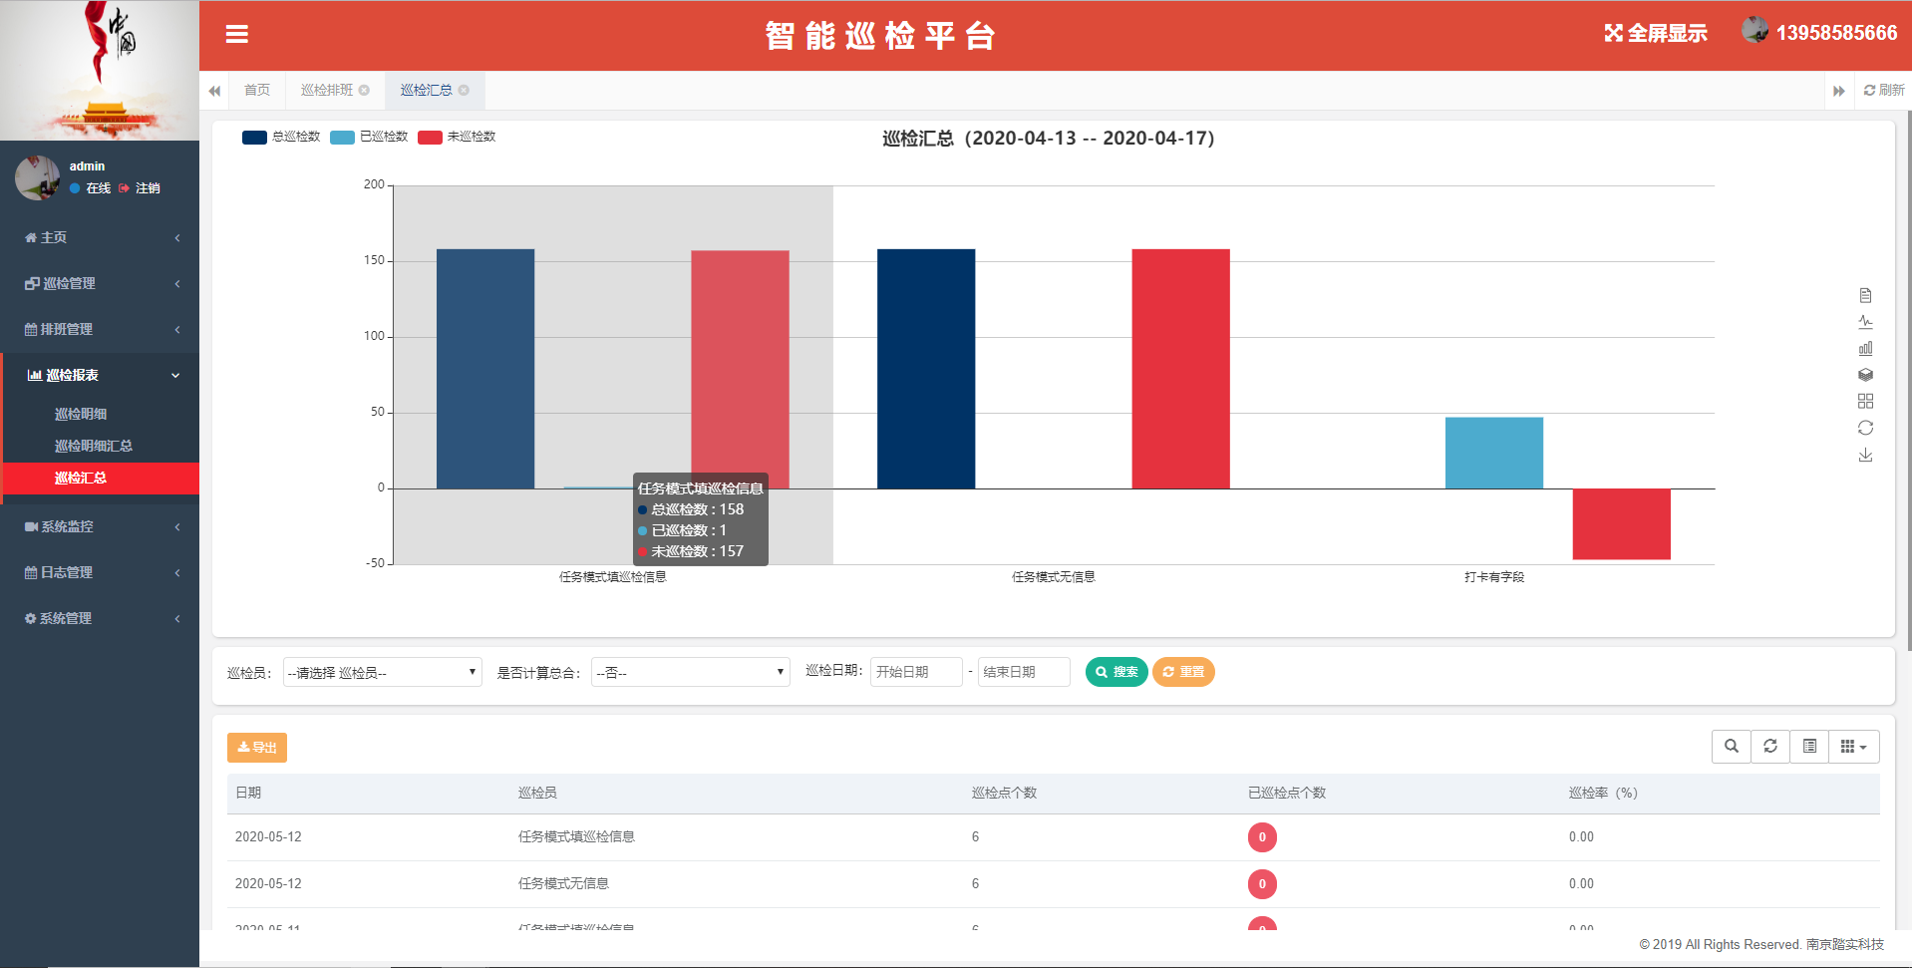Refresh the page with 刷新 button
The width and height of the screenshot is (1912, 968).
click(x=1884, y=90)
